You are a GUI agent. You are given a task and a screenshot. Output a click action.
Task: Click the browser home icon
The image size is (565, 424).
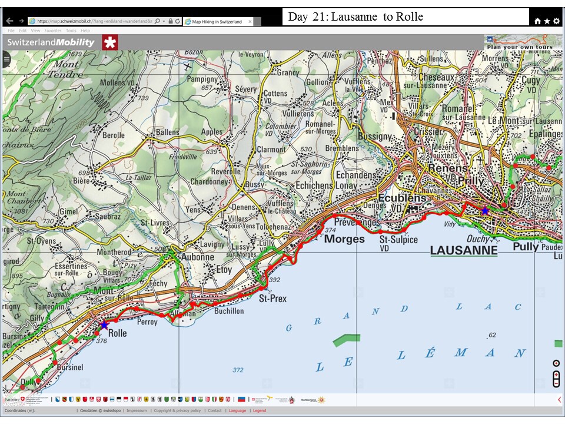point(537,21)
